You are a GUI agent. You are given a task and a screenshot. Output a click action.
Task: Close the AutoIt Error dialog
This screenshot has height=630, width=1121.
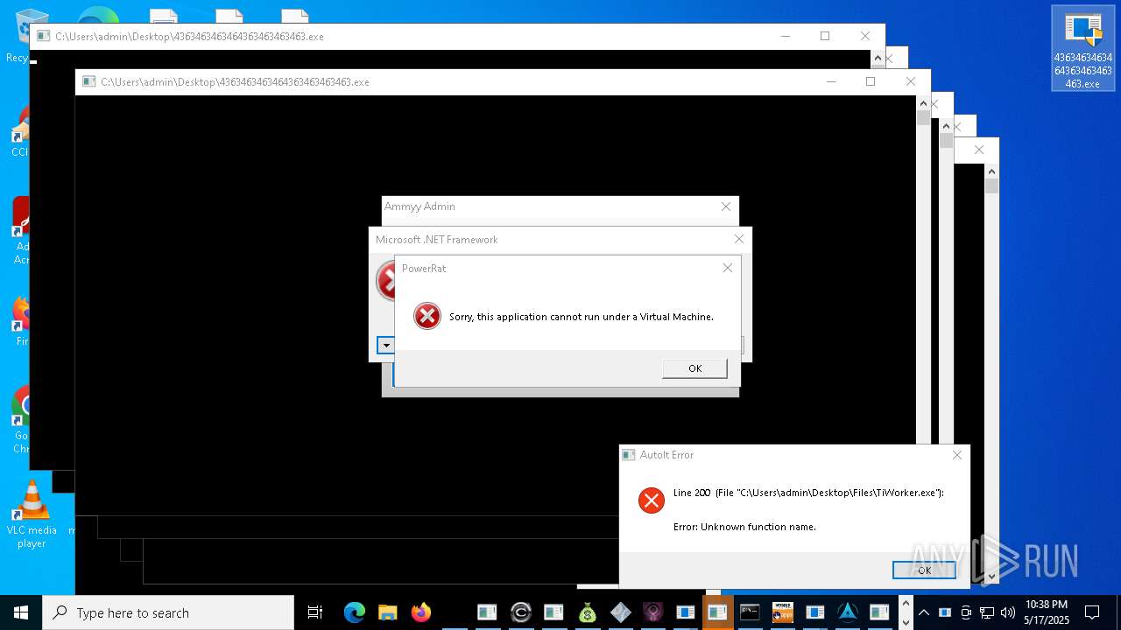click(x=956, y=455)
